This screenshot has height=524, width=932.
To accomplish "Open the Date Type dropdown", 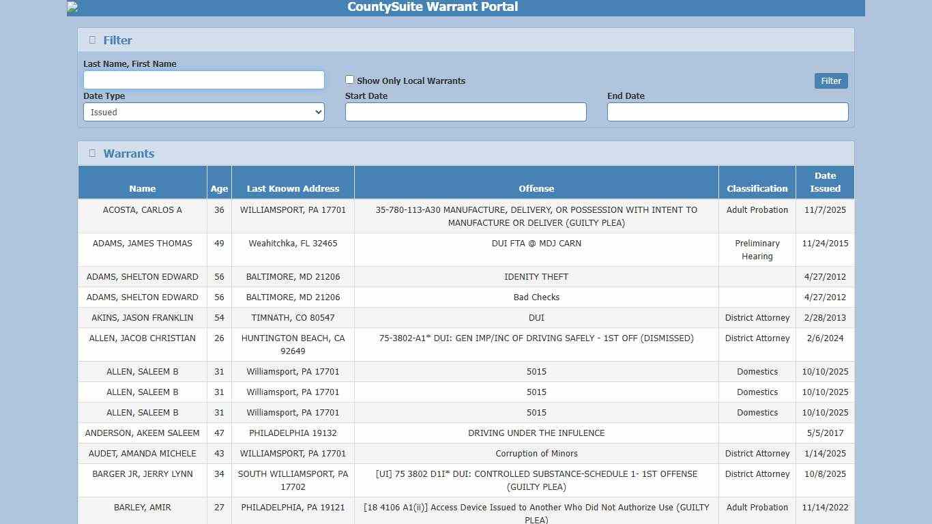I will click(x=203, y=112).
